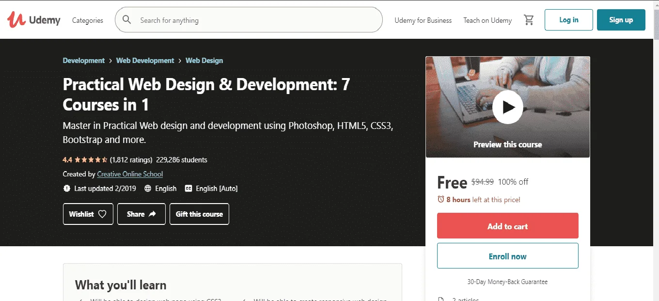The width and height of the screenshot is (659, 301).
Task: Click the search magnifier icon
Action: coord(127,20)
